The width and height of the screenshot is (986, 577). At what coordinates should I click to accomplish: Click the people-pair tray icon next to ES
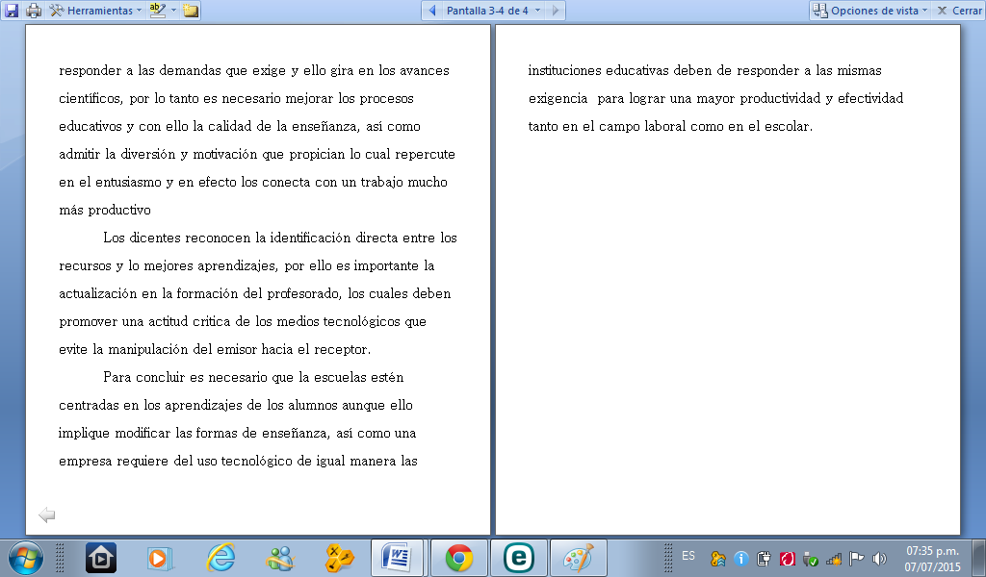[x=718, y=558]
